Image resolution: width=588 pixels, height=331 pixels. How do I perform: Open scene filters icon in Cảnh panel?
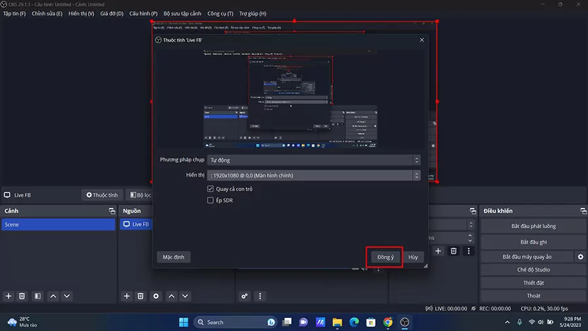37,296
